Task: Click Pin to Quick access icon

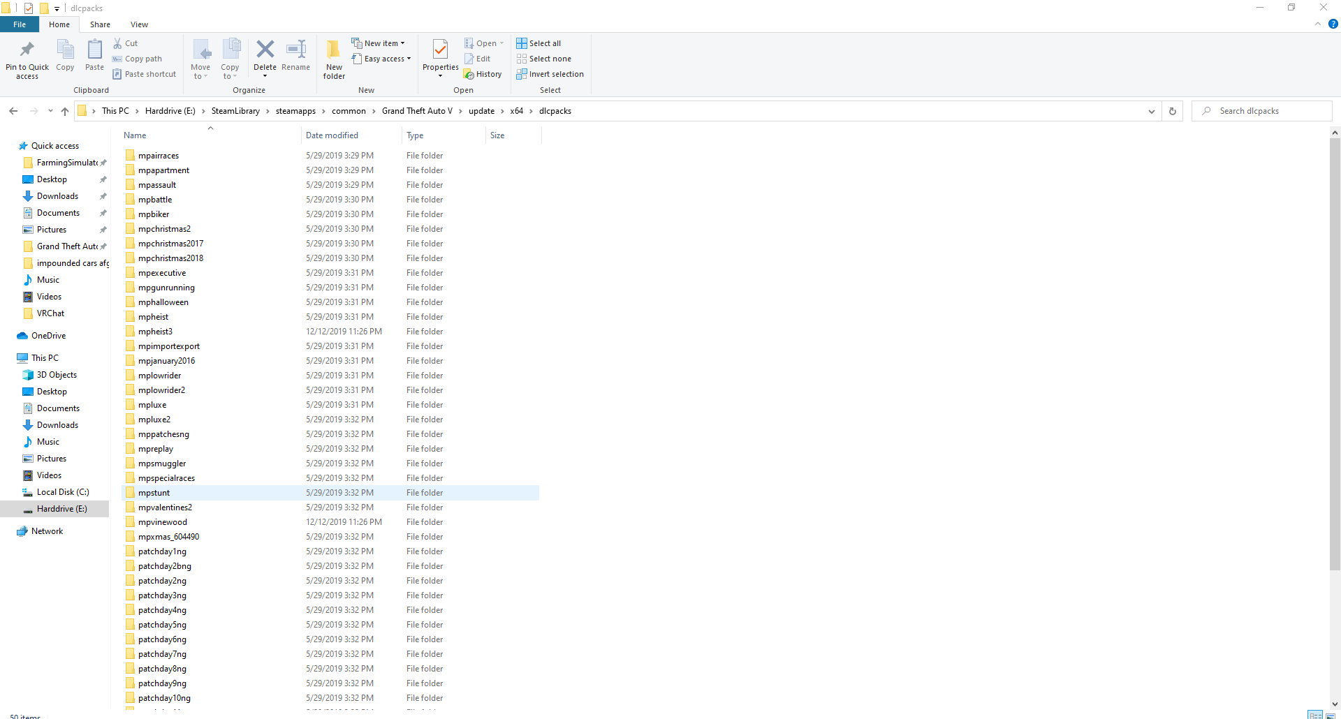Action: [27, 51]
